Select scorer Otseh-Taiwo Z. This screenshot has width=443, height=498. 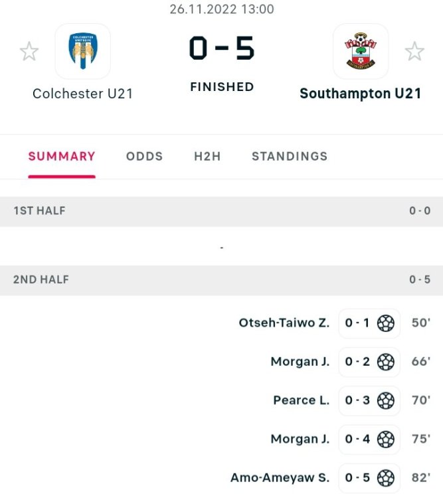(284, 323)
